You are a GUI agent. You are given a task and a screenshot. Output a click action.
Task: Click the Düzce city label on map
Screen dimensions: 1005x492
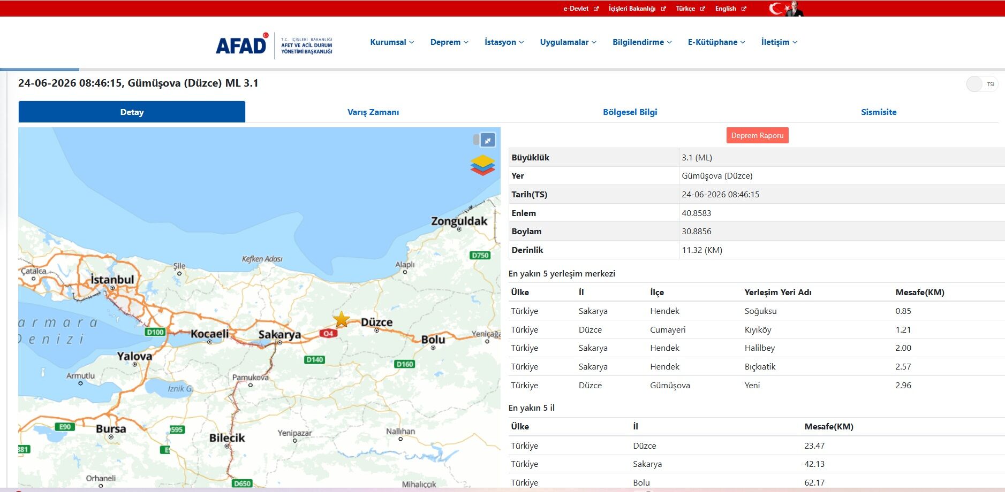click(x=376, y=322)
